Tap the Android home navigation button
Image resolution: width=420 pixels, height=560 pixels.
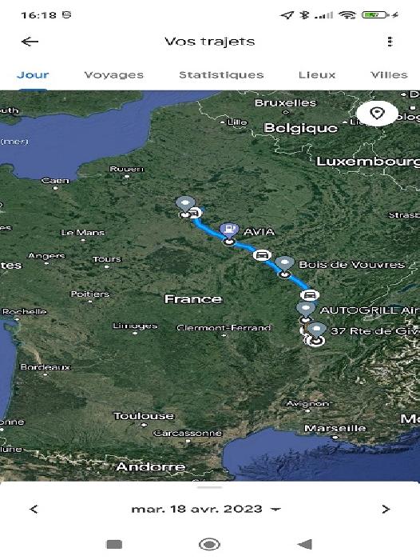coord(210,544)
